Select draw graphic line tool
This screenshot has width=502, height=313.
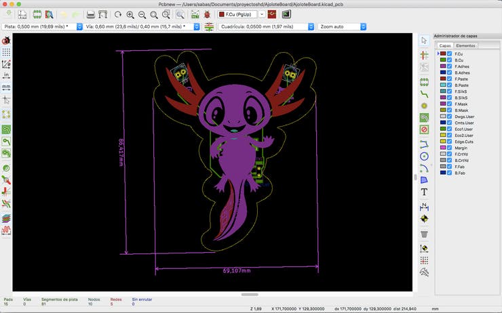point(424,144)
